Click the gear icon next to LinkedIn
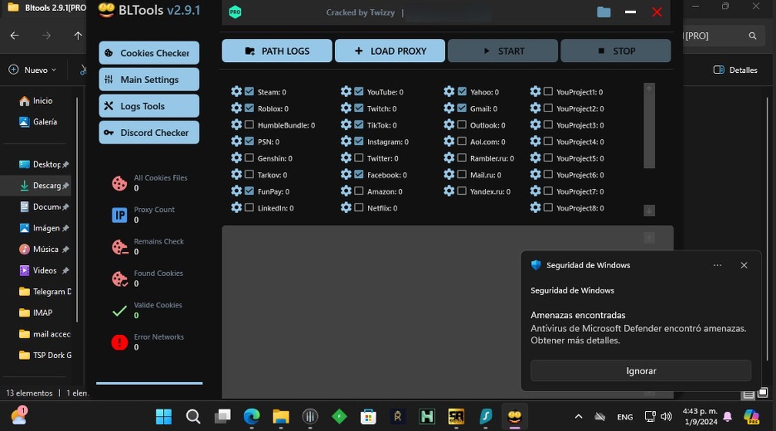776x431 pixels. coord(236,208)
